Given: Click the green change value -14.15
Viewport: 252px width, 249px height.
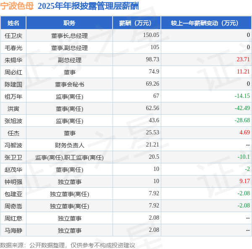Looking at the screenshot, I should point(242,96).
